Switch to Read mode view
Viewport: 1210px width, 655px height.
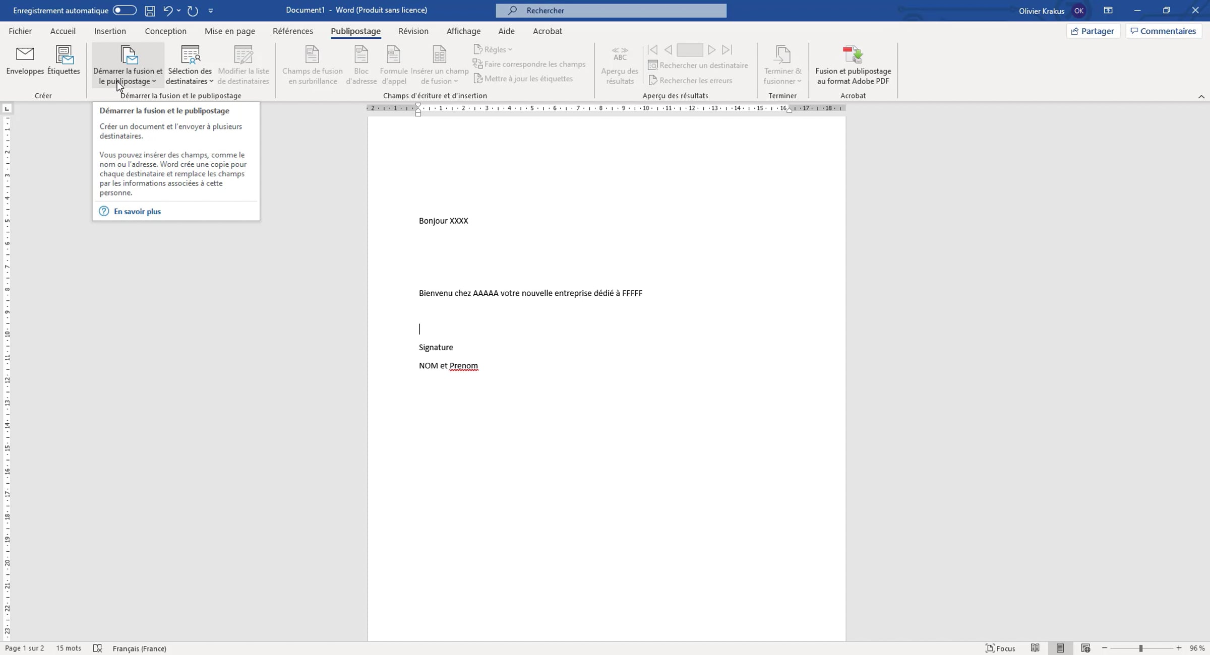pos(1035,648)
